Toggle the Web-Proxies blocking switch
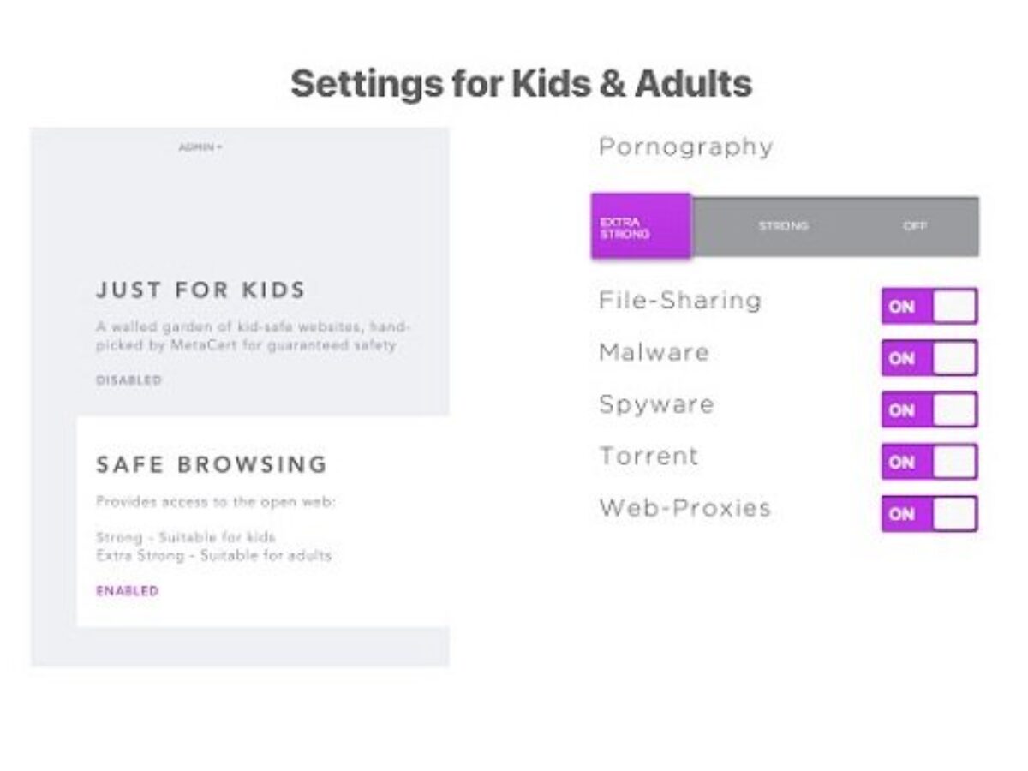Image resolution: width=1028 pixels, height=771 pixels. (x=929, y=514)
